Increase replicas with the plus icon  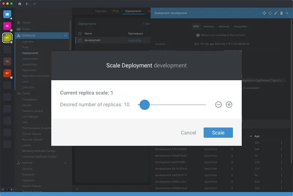pyautogui.click(x=229, y=105)
